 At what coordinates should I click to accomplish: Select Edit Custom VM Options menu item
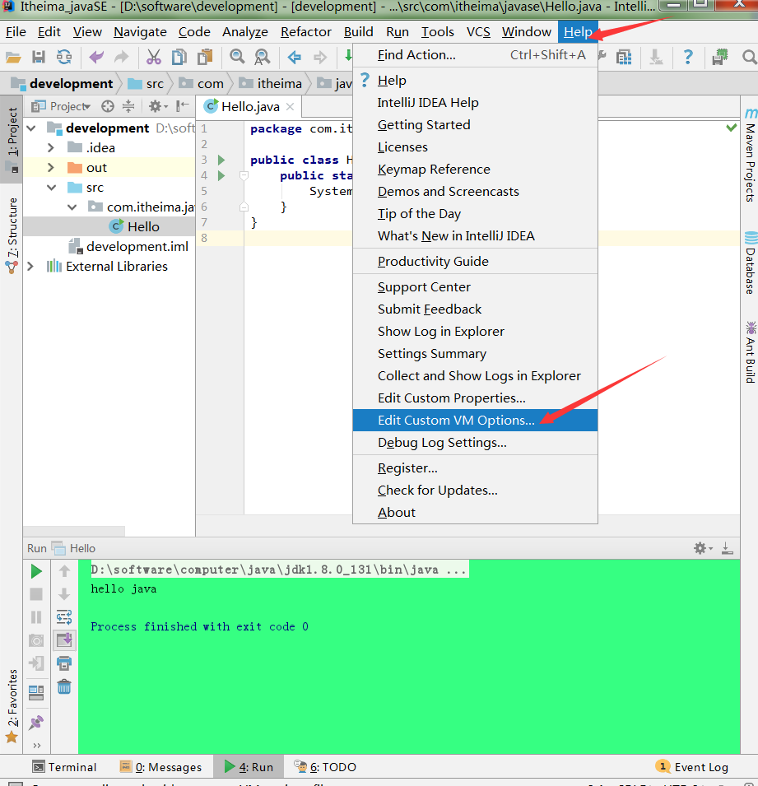point(456,420)
